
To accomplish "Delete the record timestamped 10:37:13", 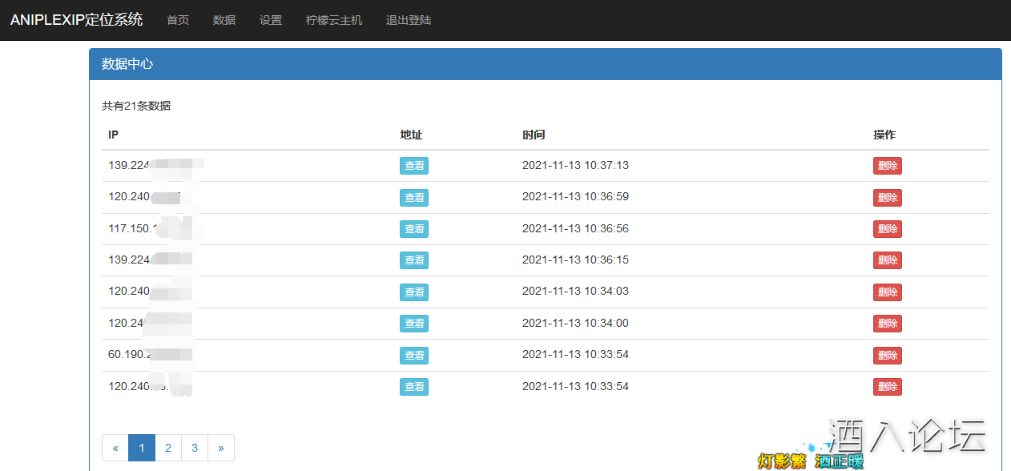I will [x=887, y=166].
